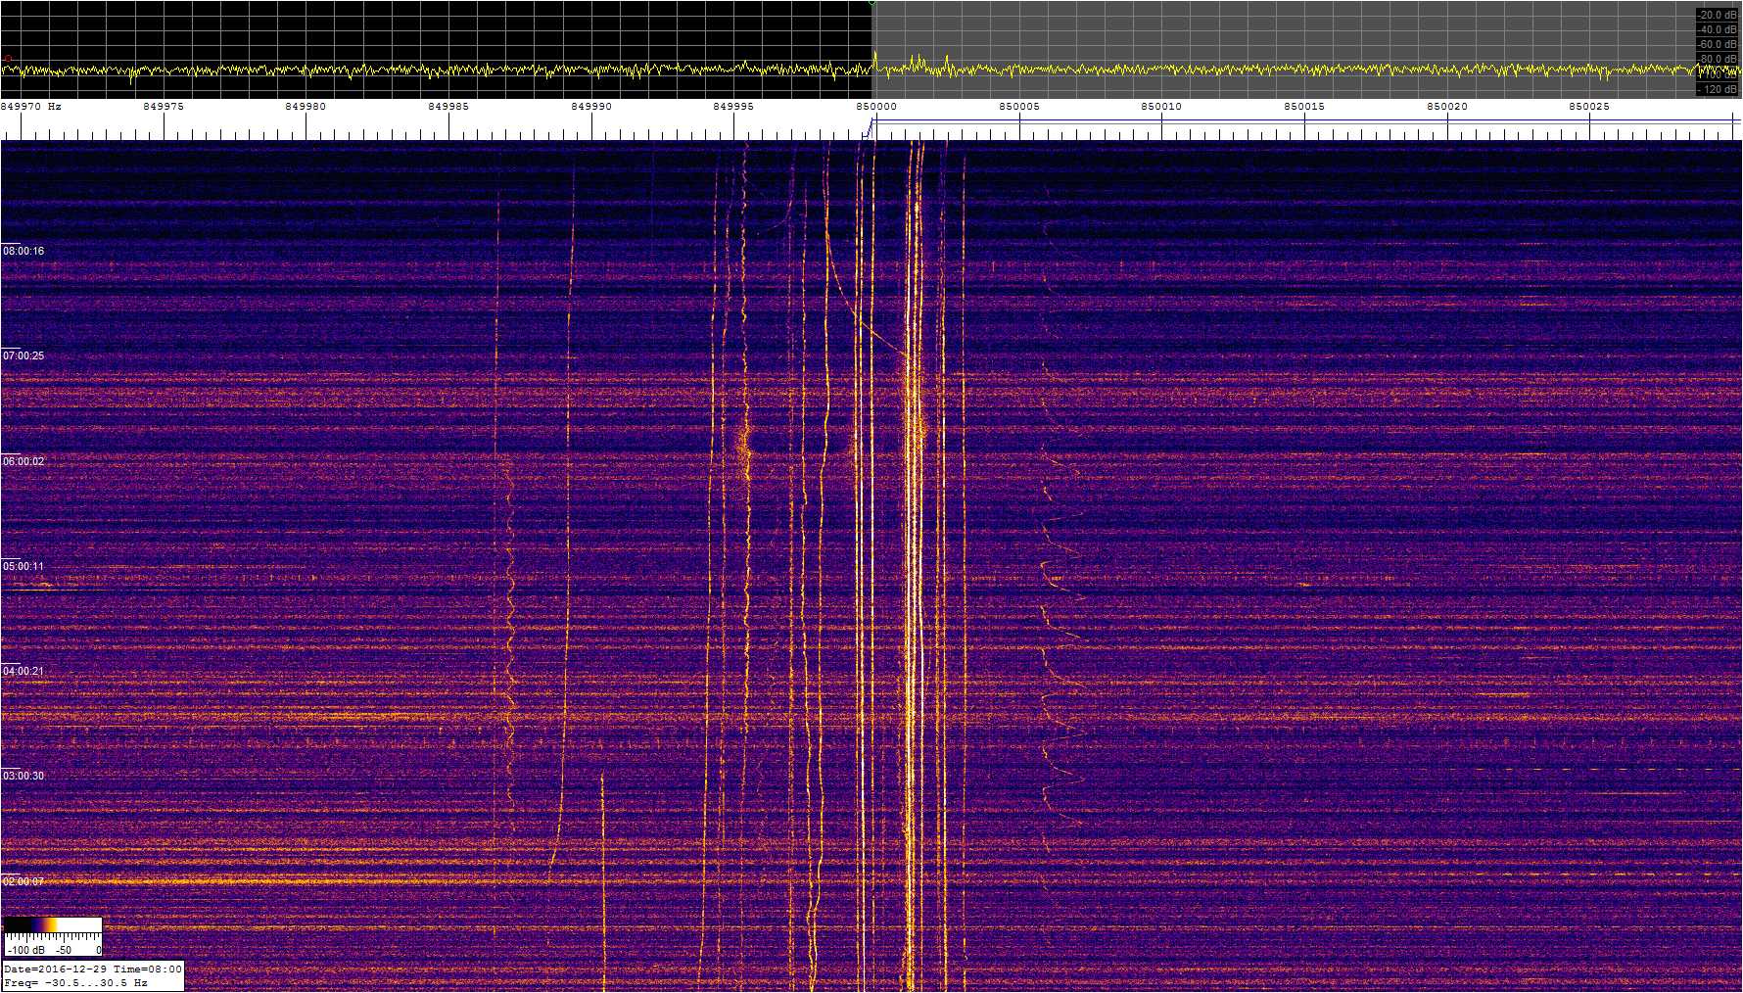Viewport: 1743px width, 993px height.
Task: Click the 06:00:02 time marker
Action: [24, 461]
